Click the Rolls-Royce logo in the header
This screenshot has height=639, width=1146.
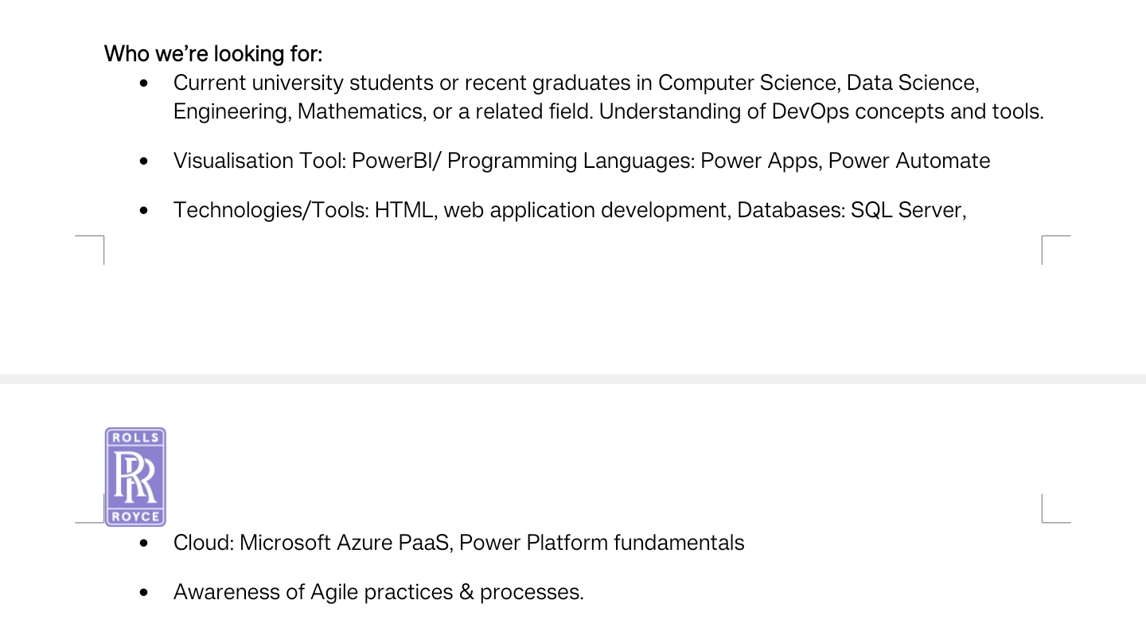[x=135, y=477]
